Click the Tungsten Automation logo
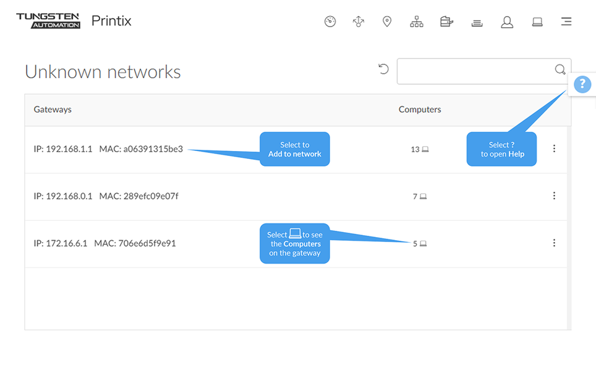Screen dimensions: 596x367 [48, 21]
